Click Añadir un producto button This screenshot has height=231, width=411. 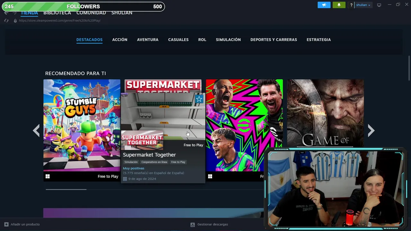22,224
